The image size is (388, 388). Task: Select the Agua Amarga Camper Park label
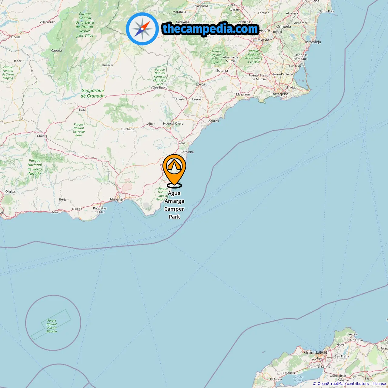point(174,205)
